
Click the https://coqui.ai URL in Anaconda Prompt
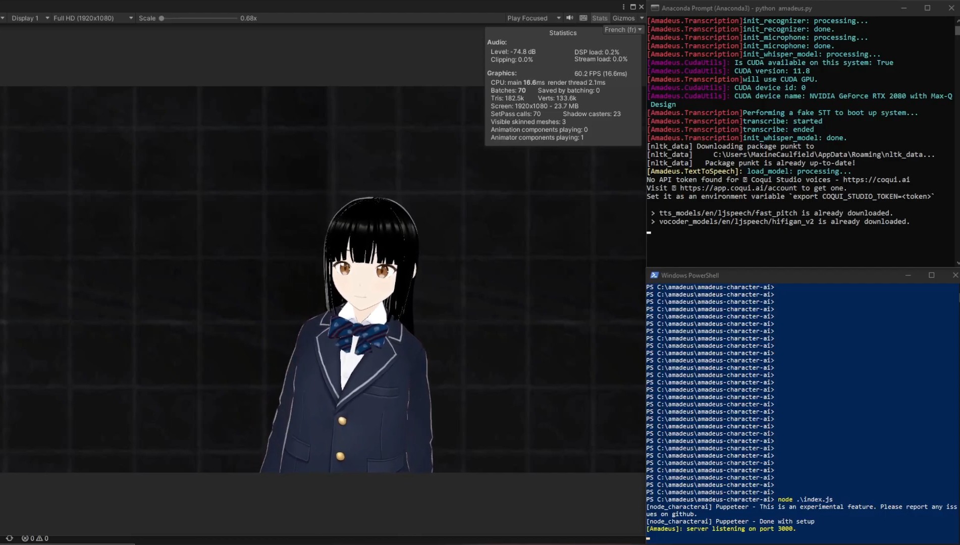[x=876, y=180]
